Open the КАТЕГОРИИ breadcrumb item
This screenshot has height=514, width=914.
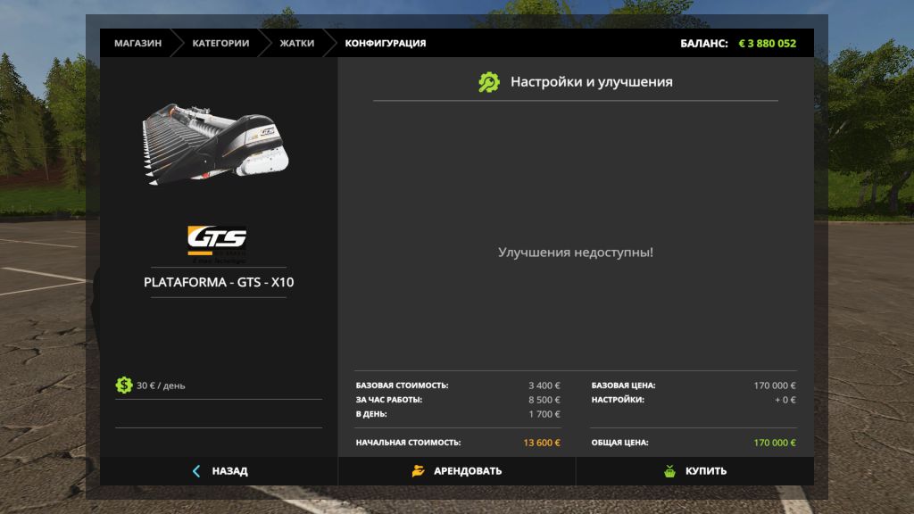[x=220, y=43]
